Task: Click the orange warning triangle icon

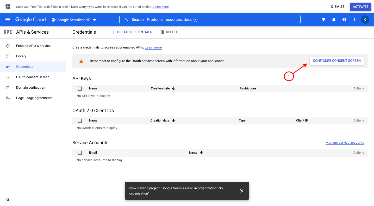Action: (x=81, y=61)
